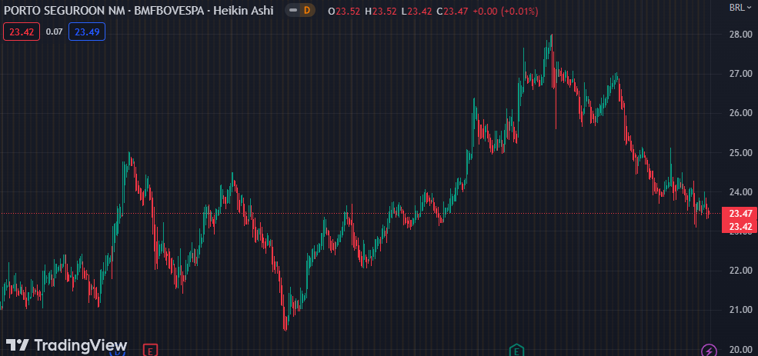758x356 pixels.
Task: Click the +0.00 (+0.01%) change value
Action: (505, 11)
